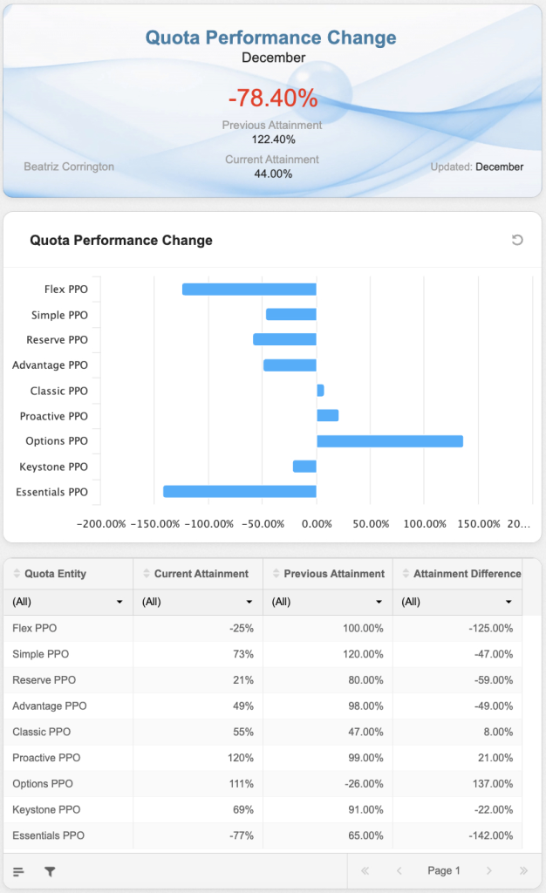Click the sort icon beside Previous Attainment
This screenshot has height=893, width=546.
click(276, 574)
